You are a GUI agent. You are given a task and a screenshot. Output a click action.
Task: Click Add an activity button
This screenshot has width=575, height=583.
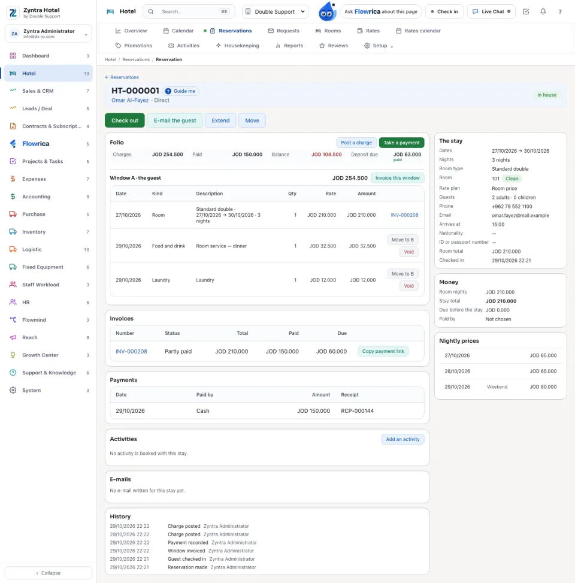coord(402,439)
